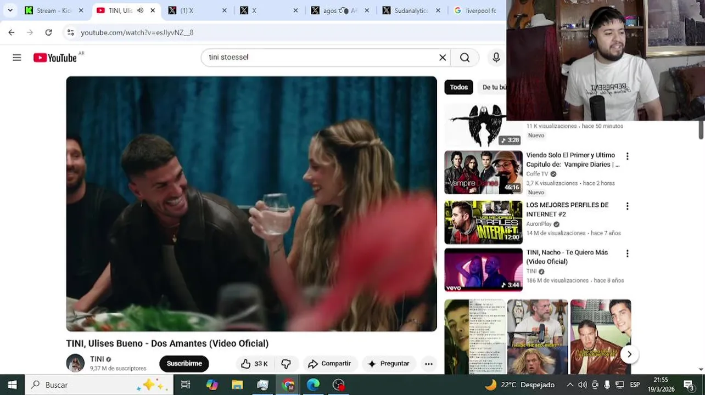The width and height of the screenshot is (705, 395).
Task: Show hidden tray icons chevron
Action: [x=570, y=385]
